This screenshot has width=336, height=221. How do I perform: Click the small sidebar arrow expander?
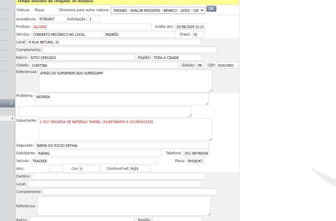point(12,118)
